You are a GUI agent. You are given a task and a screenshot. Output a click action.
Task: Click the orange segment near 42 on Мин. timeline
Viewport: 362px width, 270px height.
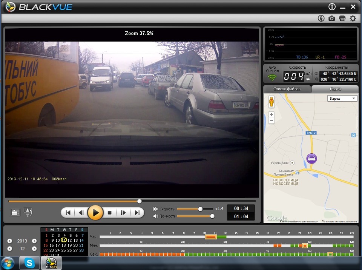[x=278, y=245]
